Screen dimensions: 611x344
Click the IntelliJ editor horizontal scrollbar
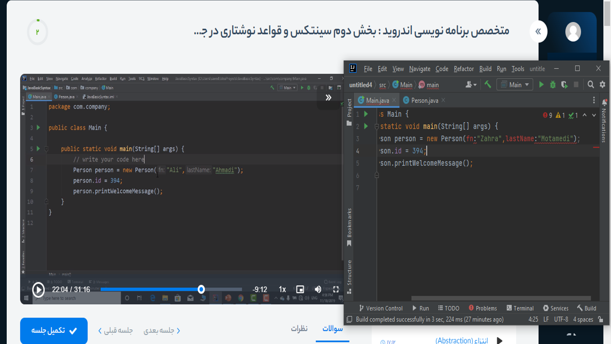click(501, 298)
